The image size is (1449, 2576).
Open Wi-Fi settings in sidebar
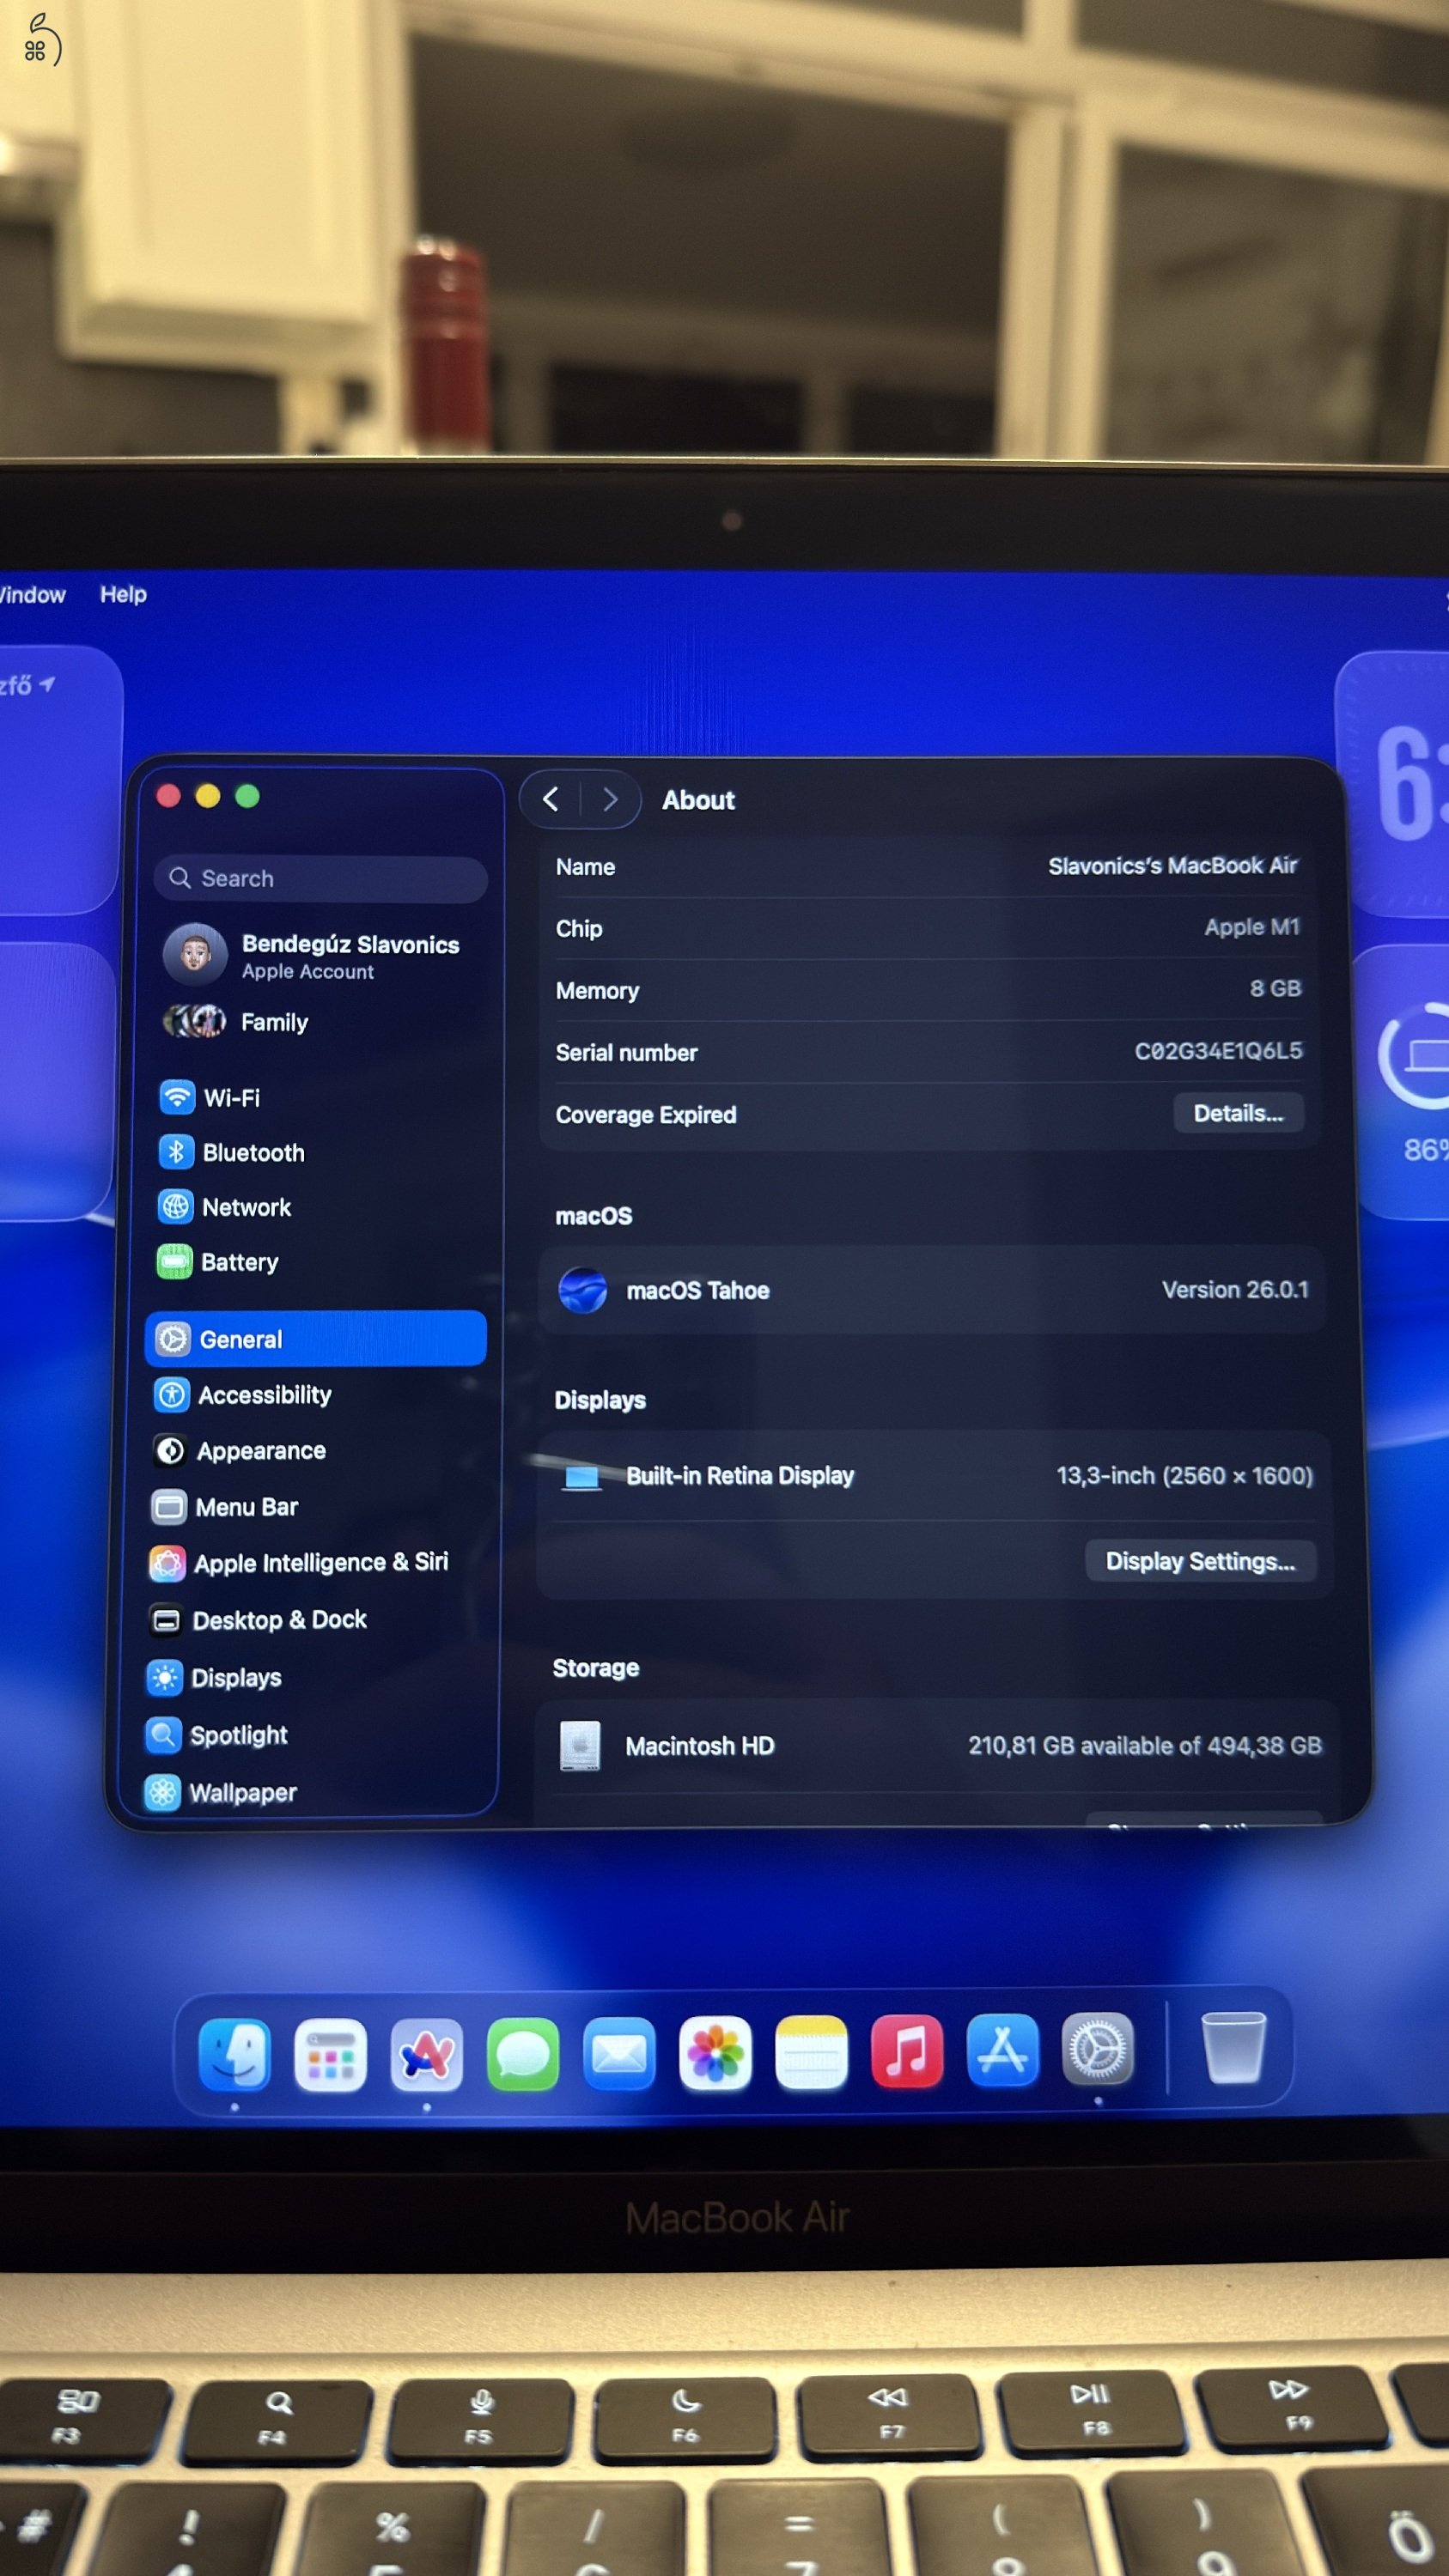(230, 1098)
